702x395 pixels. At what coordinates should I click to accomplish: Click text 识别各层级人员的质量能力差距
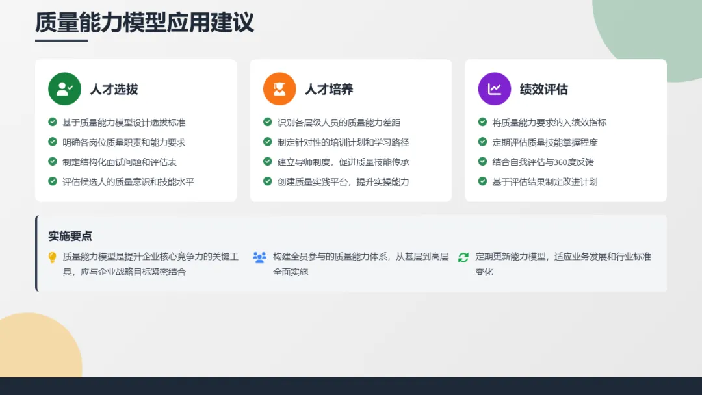pyautogui.click(x=339, y=123)
